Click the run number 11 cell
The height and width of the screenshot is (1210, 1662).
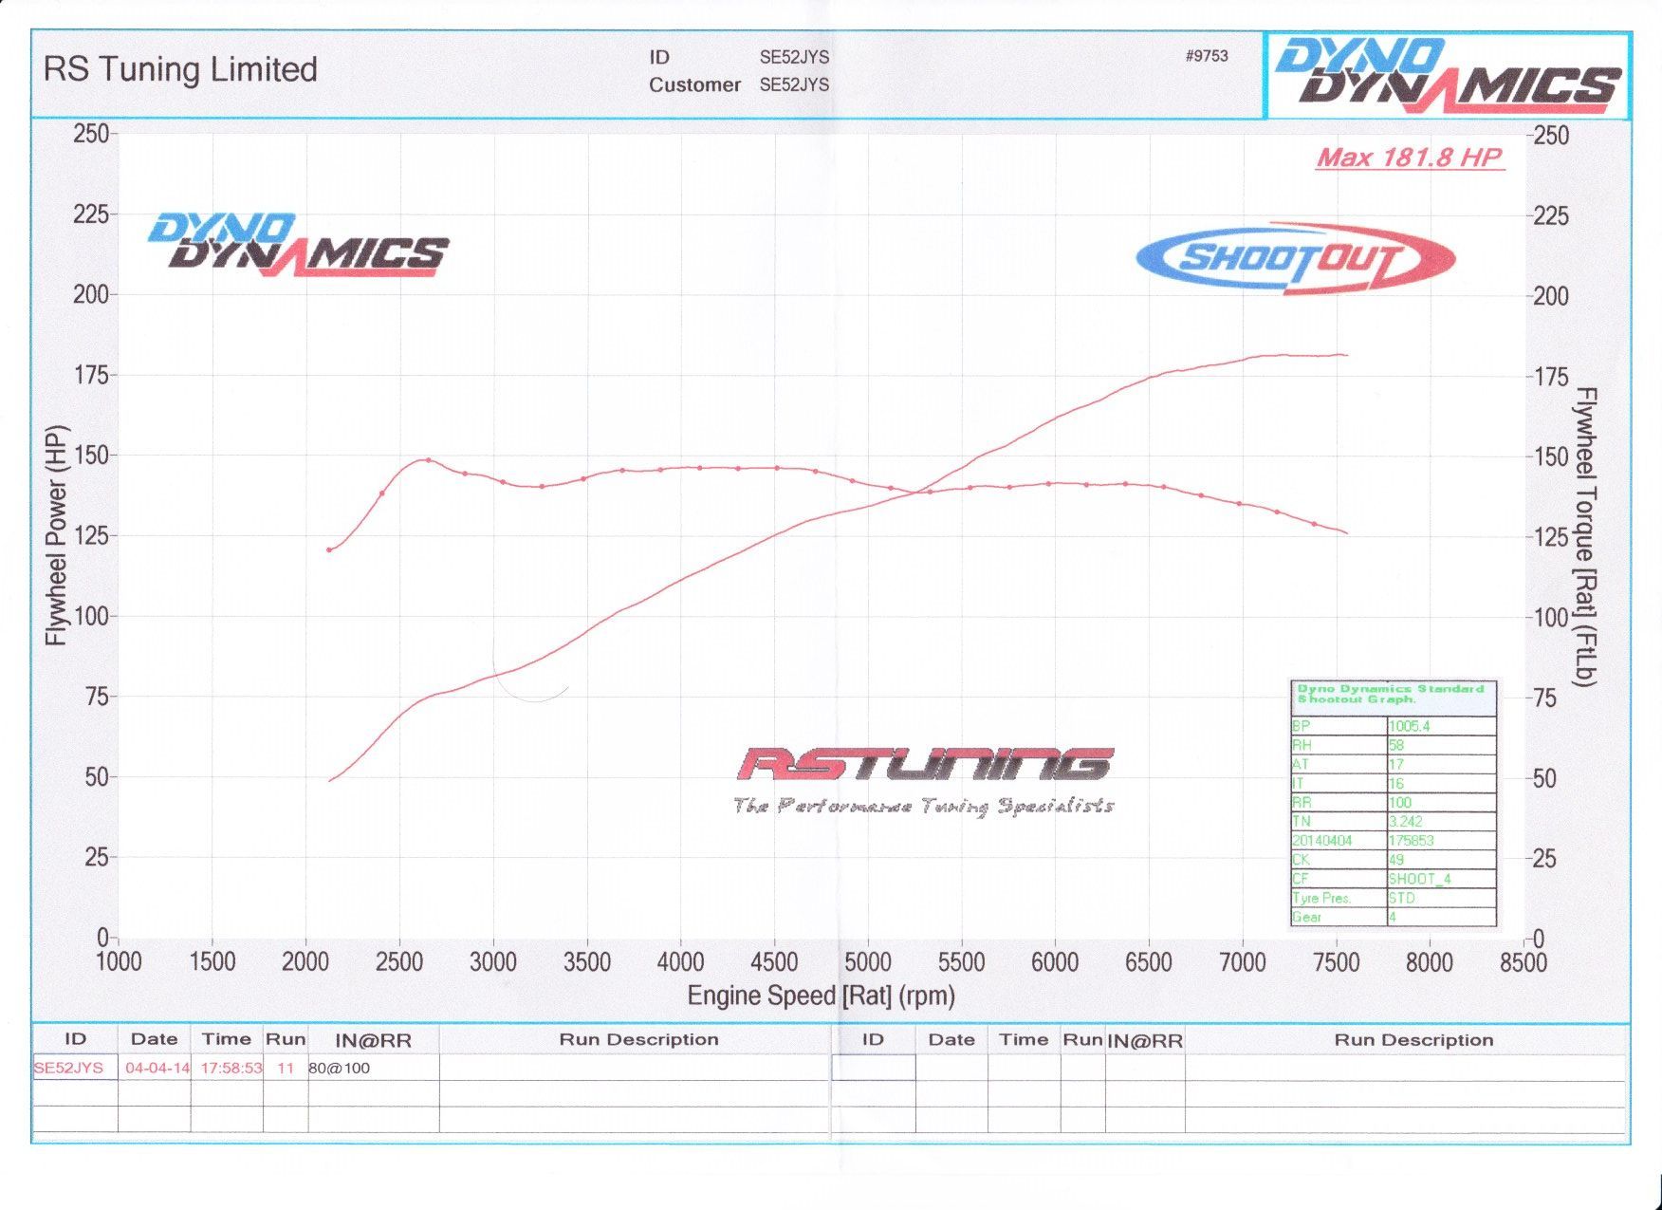[x=286, y=1068]
